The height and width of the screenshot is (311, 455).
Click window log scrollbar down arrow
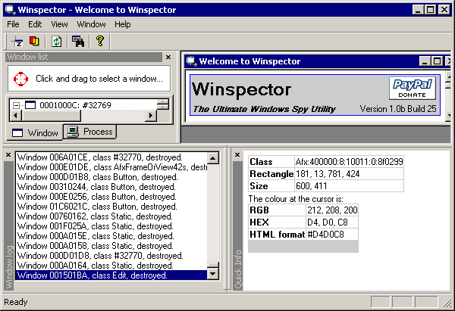click(213, 274)
